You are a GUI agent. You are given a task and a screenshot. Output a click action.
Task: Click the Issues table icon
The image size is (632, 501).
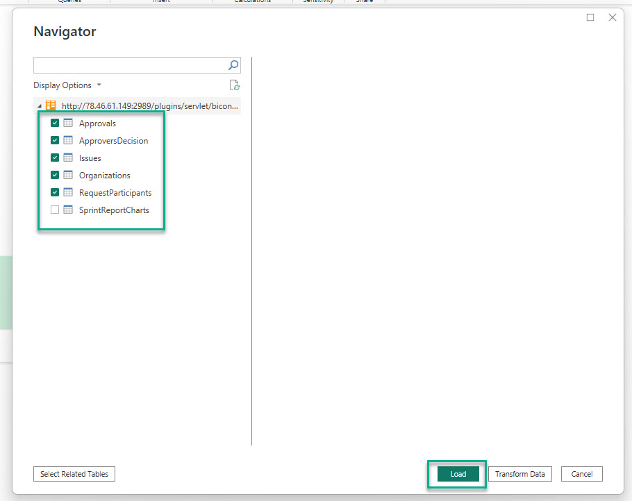click(x=68, y=158)
